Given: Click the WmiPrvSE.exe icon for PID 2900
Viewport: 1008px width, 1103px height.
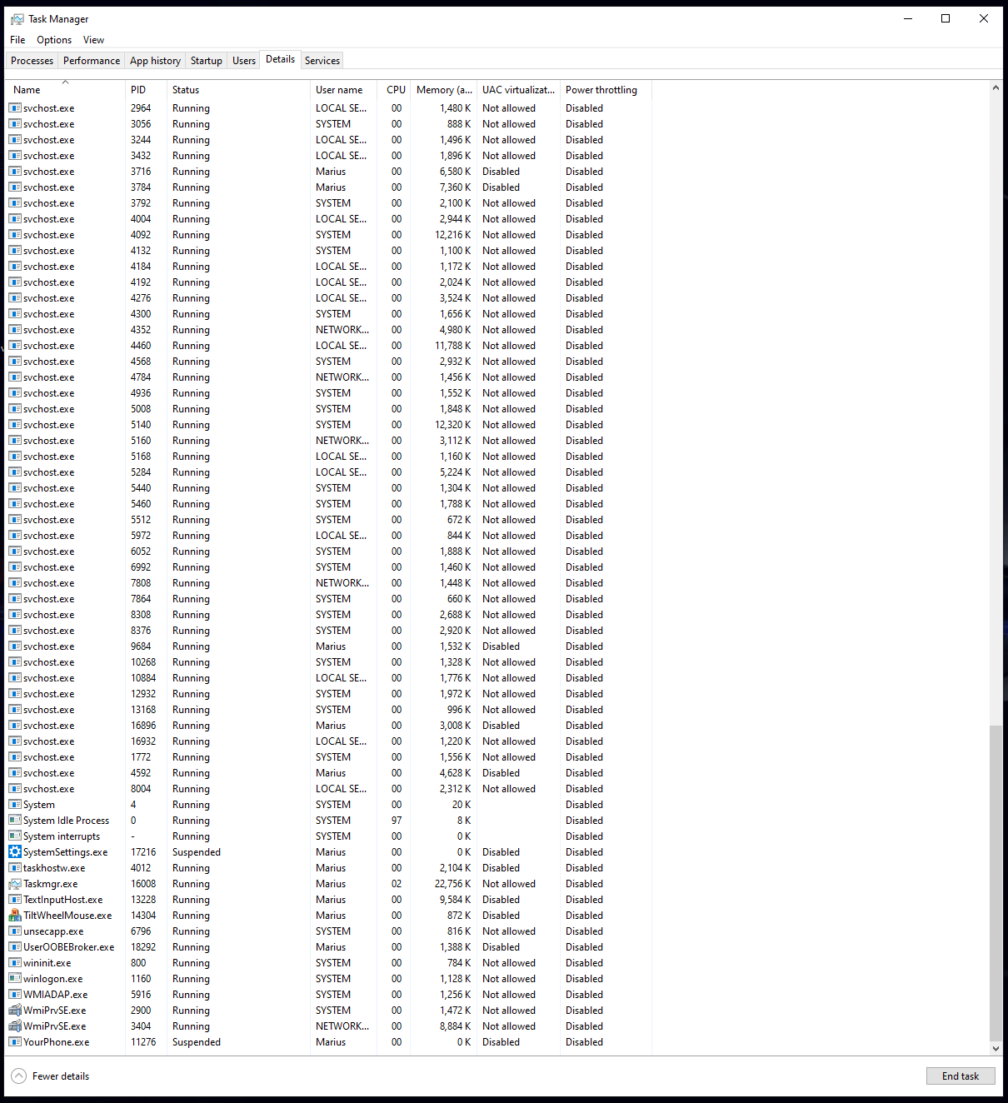Looking at the screenshot, I should pyautogui.click(x=15, y=1011).
